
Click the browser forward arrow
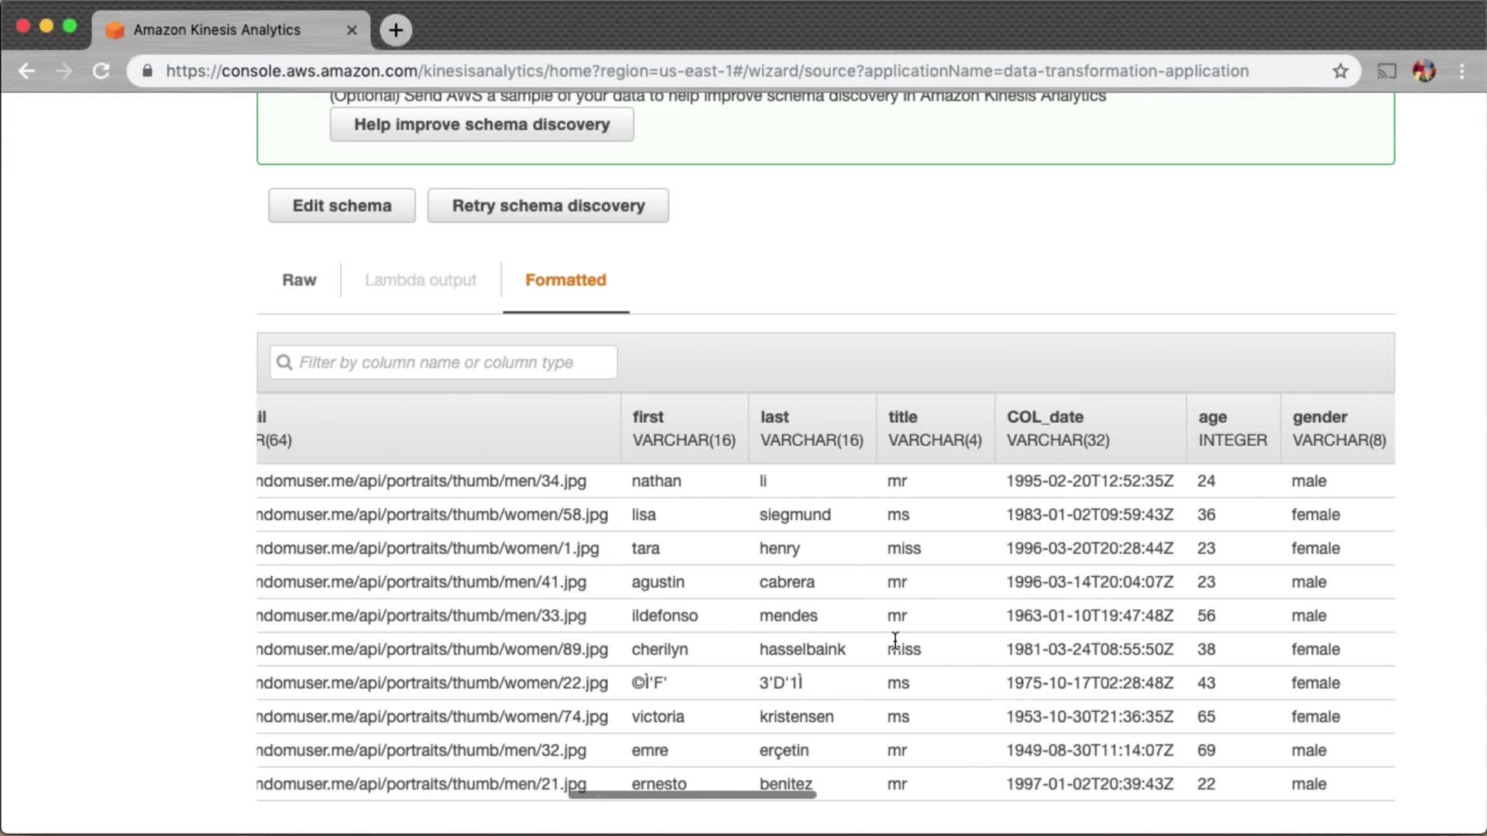point(64,71)
